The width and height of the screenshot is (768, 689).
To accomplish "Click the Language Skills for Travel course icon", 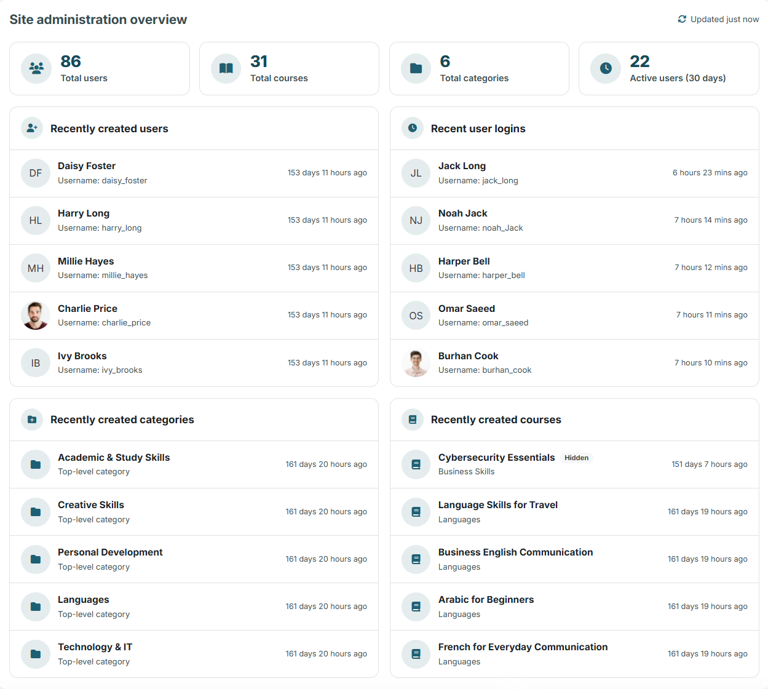I will (x=416, y=512).
